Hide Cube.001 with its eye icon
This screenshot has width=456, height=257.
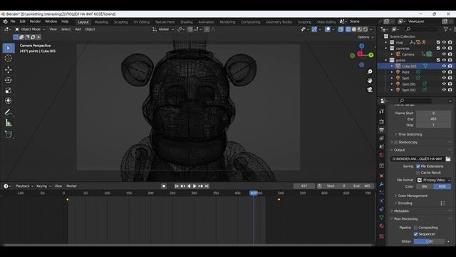[444, 66]
